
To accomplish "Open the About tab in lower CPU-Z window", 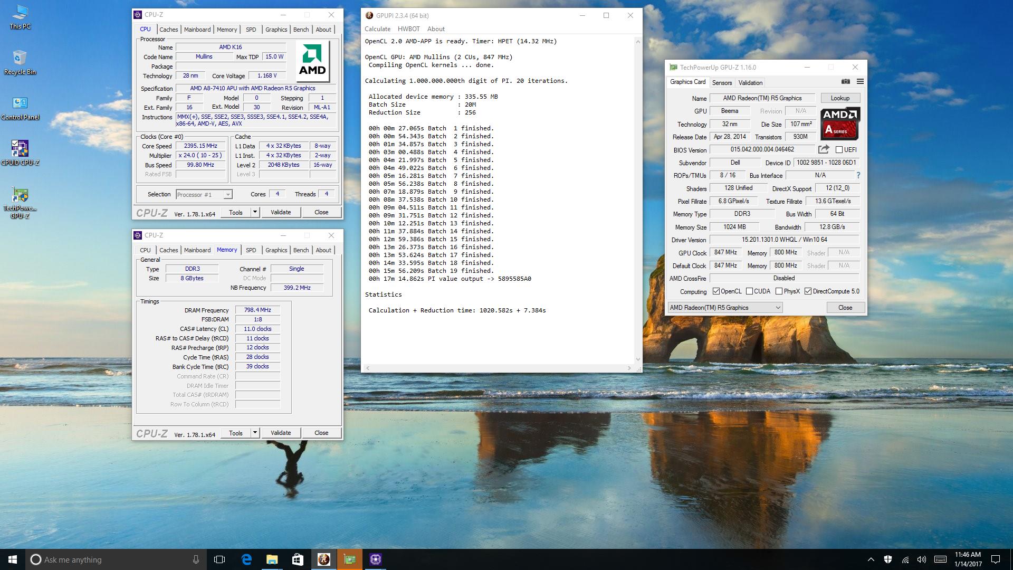I will coord(323,250).
